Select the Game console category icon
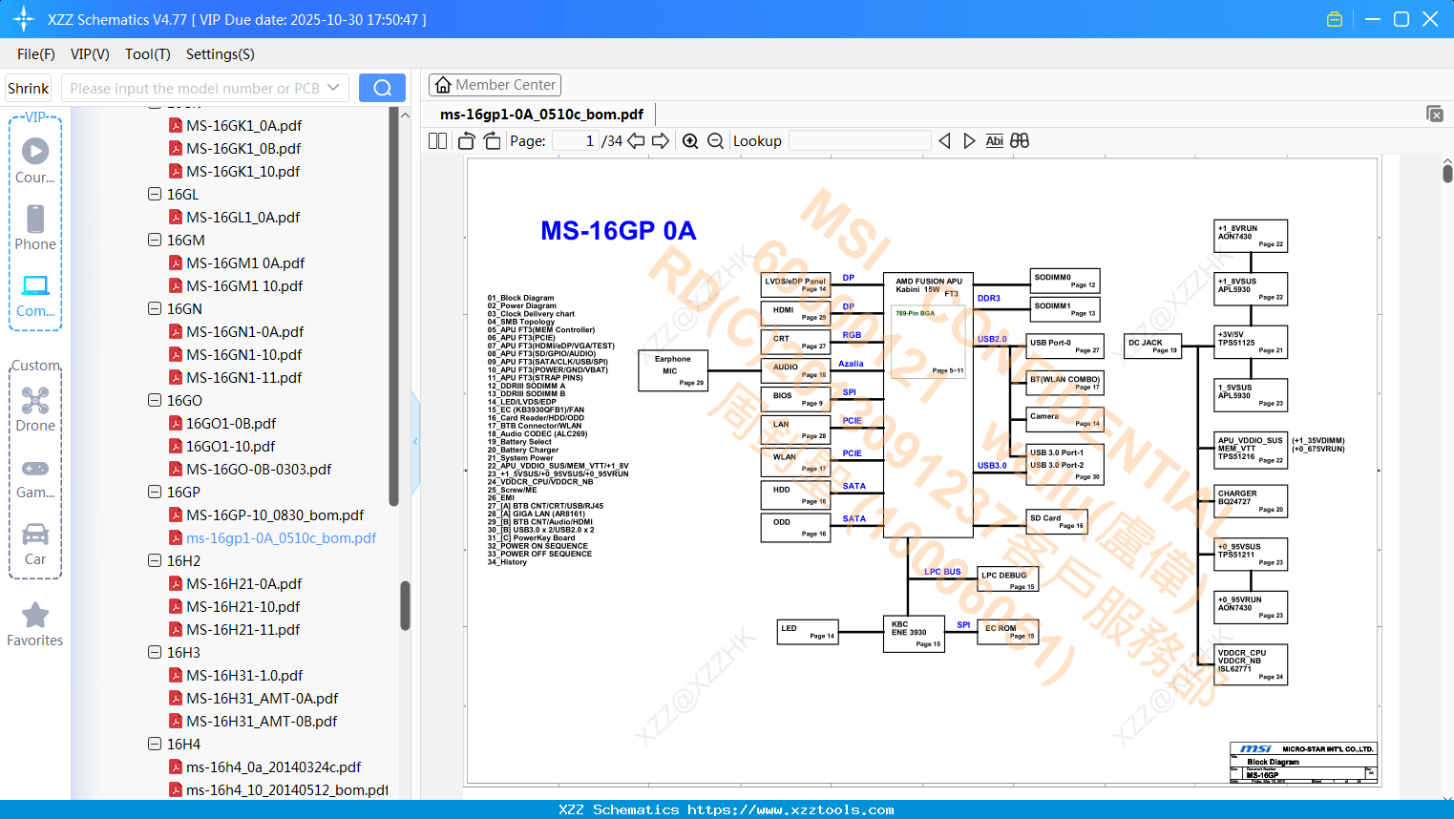Image resolution: width=1454 pixels, height=819 pixels. 35,477
